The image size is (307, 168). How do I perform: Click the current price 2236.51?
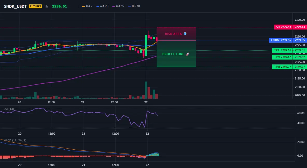coord(60,6)
